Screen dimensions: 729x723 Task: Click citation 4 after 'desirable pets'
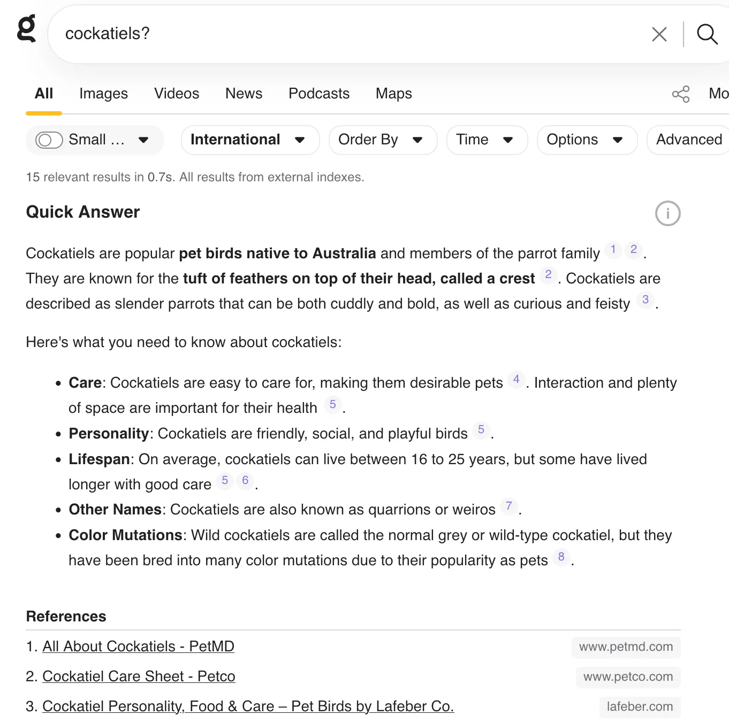(516, 380)
